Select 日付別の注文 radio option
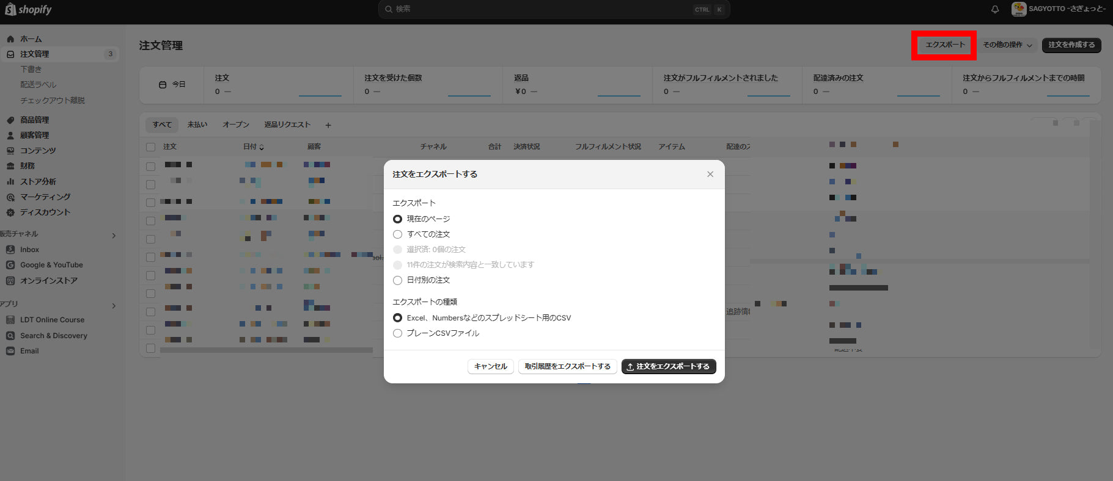This screenshot has height=481, width=1113. (x=397, y=280)
